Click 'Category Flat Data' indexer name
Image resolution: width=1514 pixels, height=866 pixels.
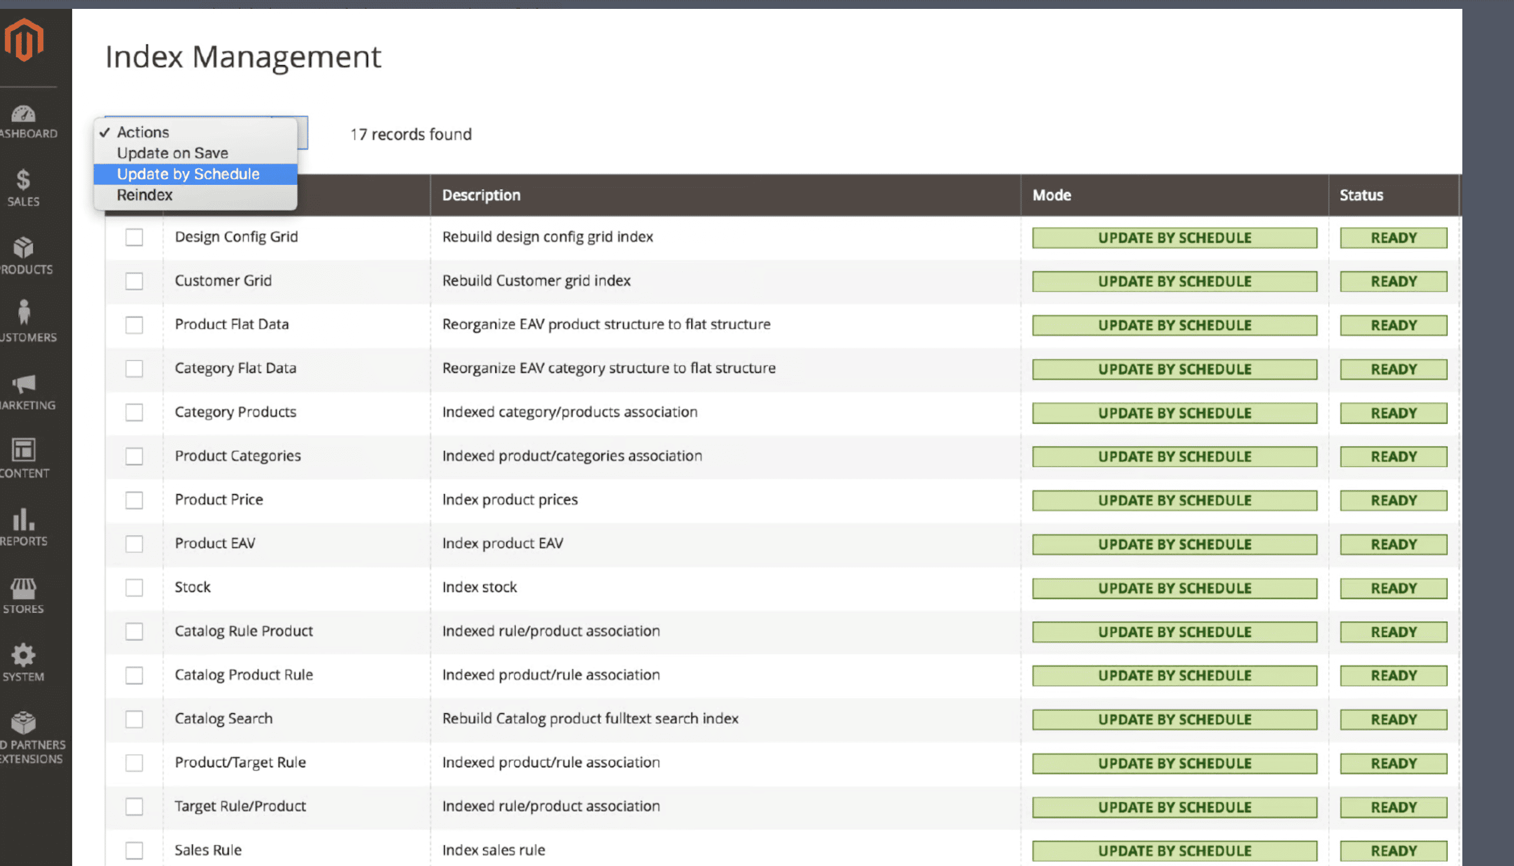point(235,368)
